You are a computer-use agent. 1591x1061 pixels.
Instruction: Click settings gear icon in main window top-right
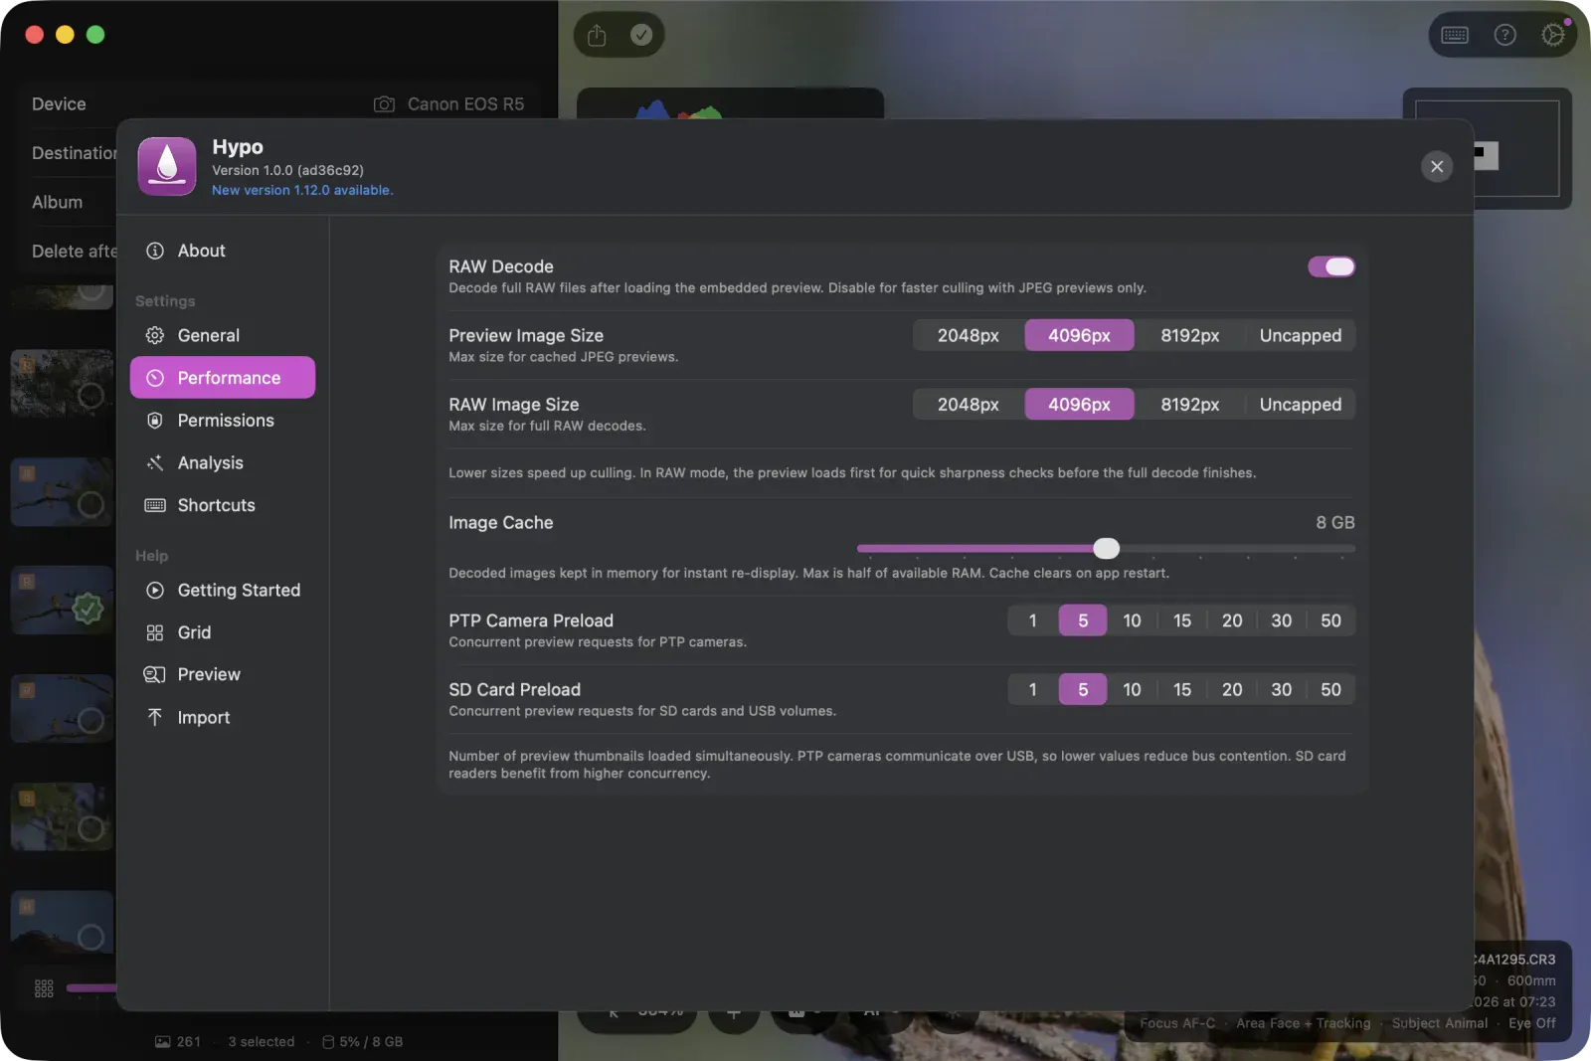(1553, 35)
